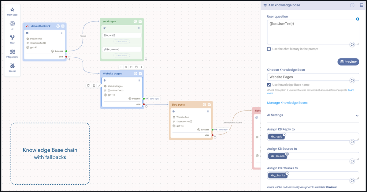Screen dimensions: 367x192
Task: Click the {{kb_reply}} message field
Action: (x=122, y=36)
